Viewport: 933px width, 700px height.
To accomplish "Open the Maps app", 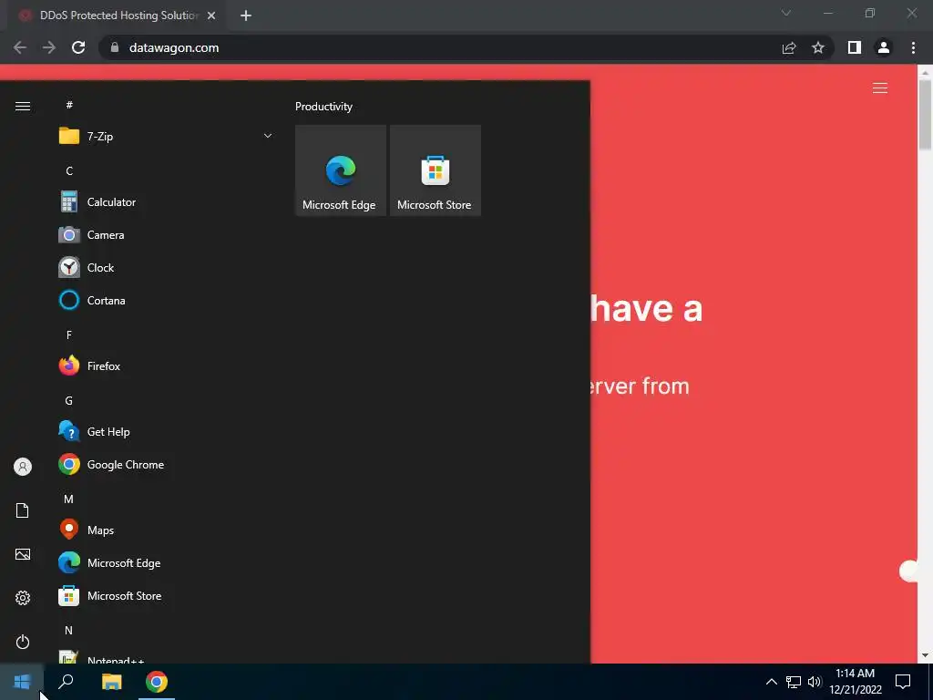I will (166, 530).
